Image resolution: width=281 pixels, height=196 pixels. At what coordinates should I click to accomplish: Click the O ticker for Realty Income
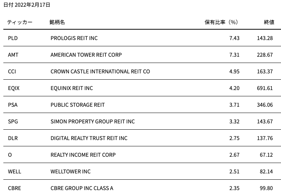coord(10,155)
